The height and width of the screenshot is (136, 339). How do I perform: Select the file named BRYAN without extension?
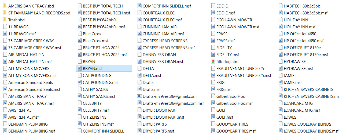pyautogui.click(x=89, y=61)
